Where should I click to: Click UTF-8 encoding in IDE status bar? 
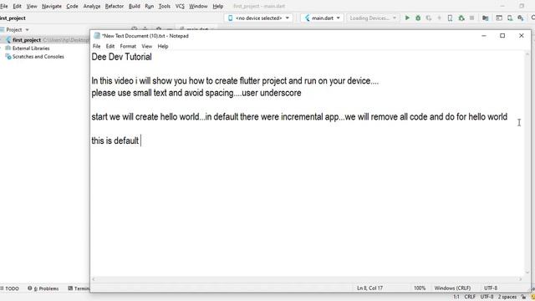pos(487,297)
